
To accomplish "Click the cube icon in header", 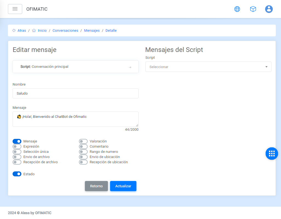I will click(x=253, y=9).
